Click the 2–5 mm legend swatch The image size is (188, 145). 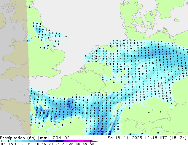26,141
